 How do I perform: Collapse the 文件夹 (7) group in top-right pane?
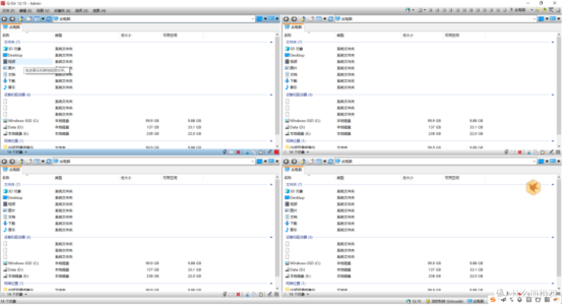pyautogui.click(x=553, y=42)
